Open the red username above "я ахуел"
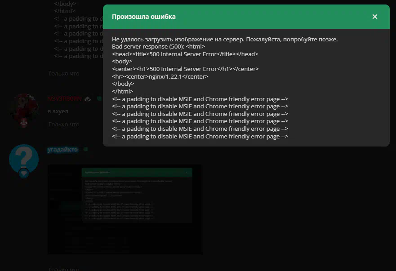Viewport: 396px width, 271px height. click(65, 98)
